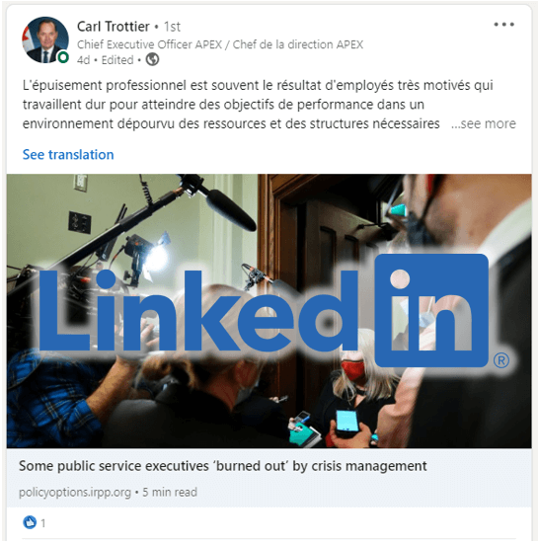539x545 pixels.
Task: Open the Carl Trottier name link
Action: (x=114, y=27)
